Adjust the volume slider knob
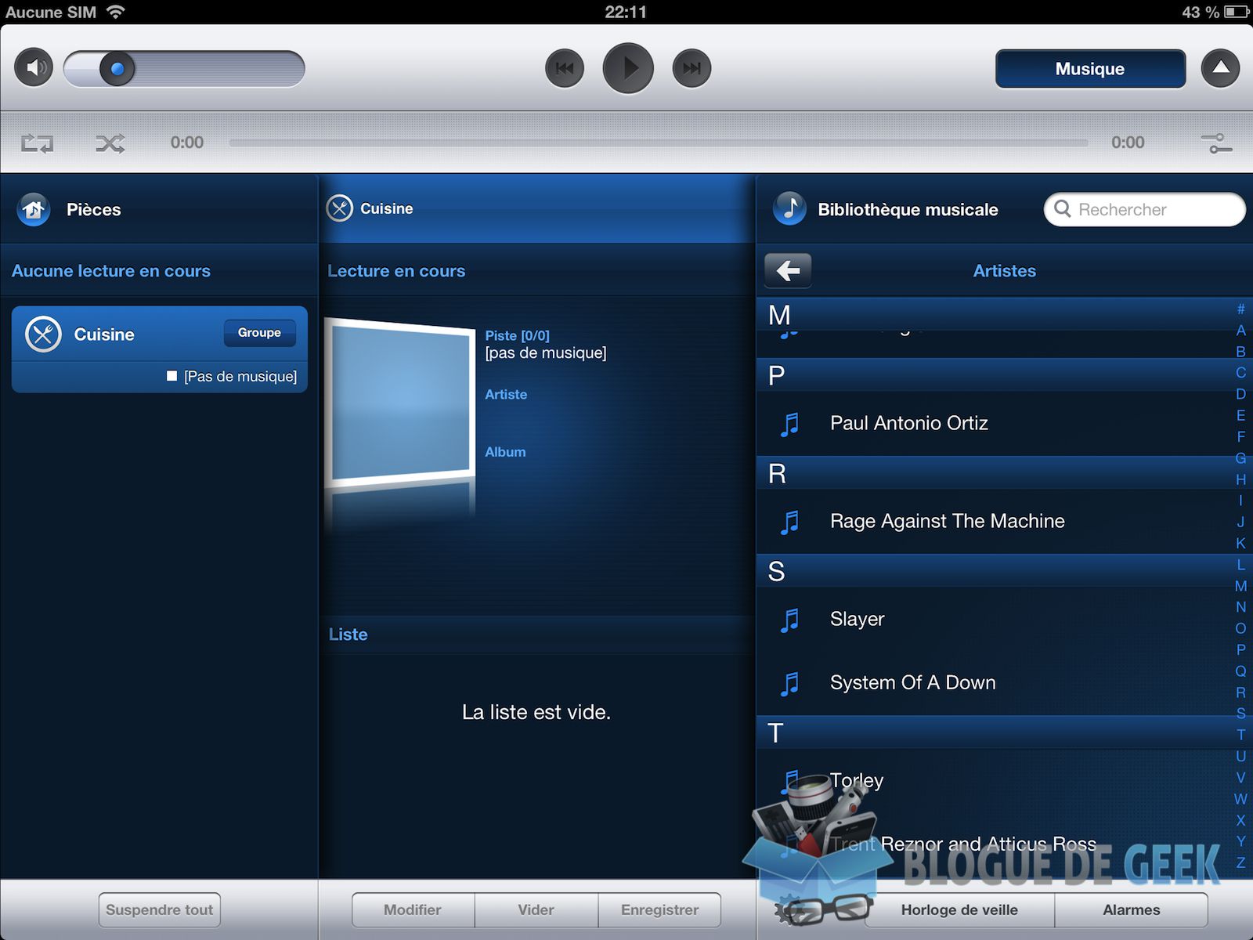The height and width of the screenshot is (940, 1253). pos(117,69)
